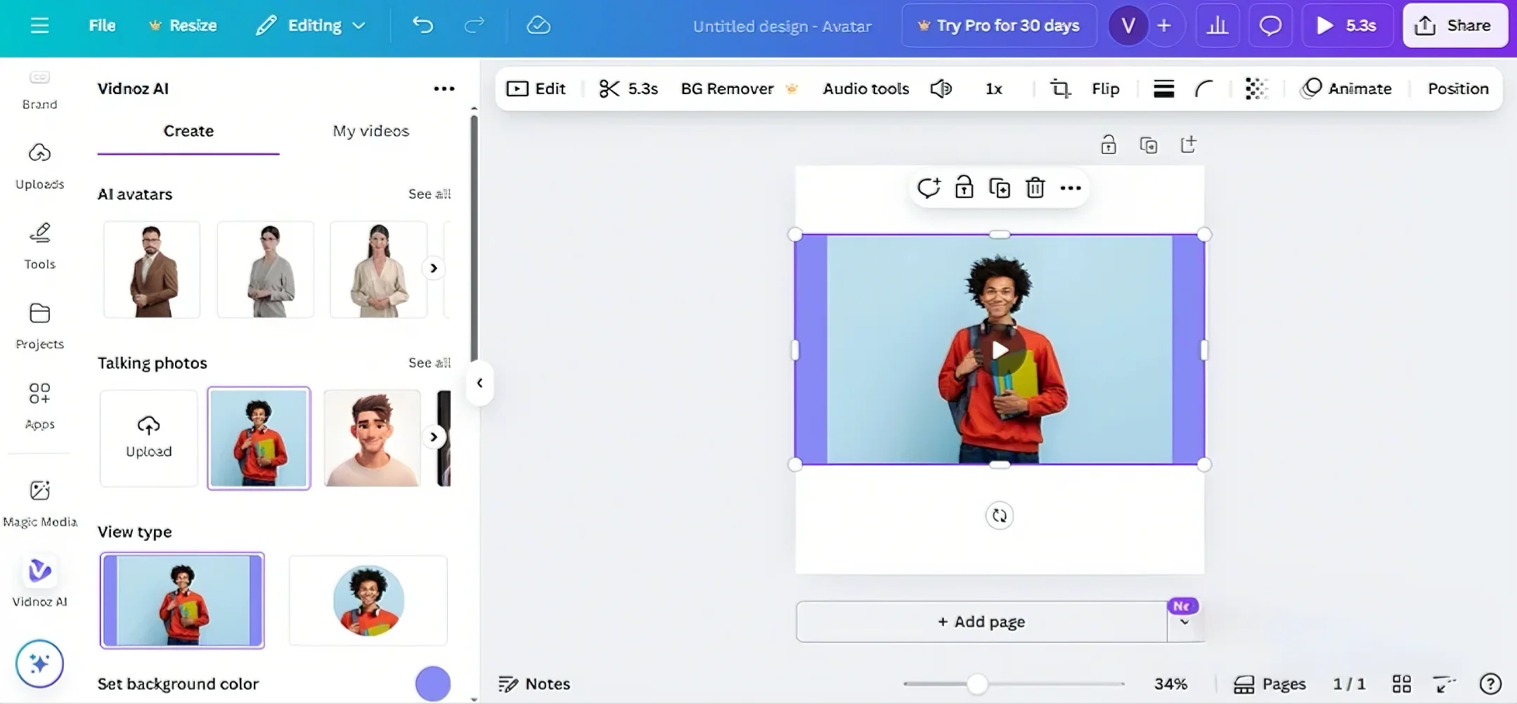Open the corner rounding icon
The height and width of the screenshot is (704, 1517).
(x=1204, y=89)
